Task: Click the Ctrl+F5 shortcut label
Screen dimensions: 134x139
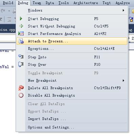Action: coord(101,26)
